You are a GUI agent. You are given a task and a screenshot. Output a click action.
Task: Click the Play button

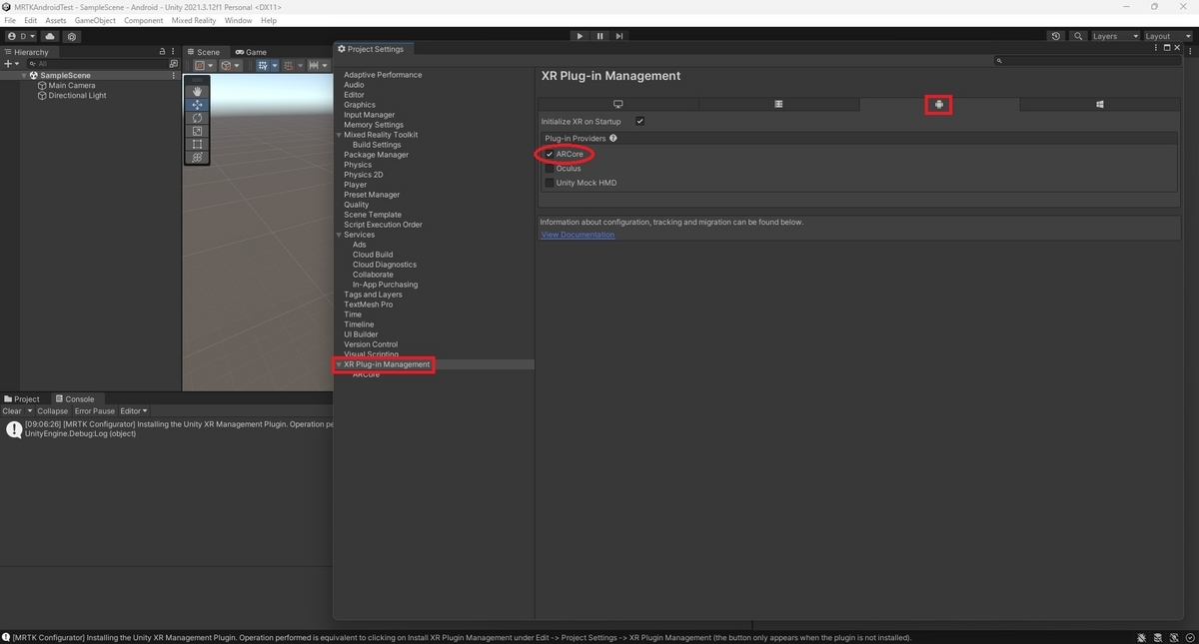[580, 36]
